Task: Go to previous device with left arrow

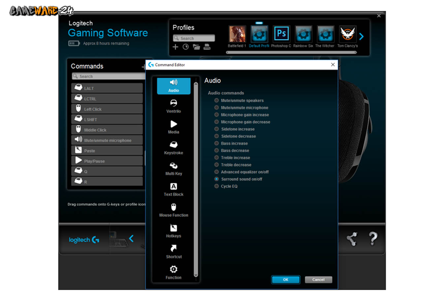Action: (x=131, y=239)
